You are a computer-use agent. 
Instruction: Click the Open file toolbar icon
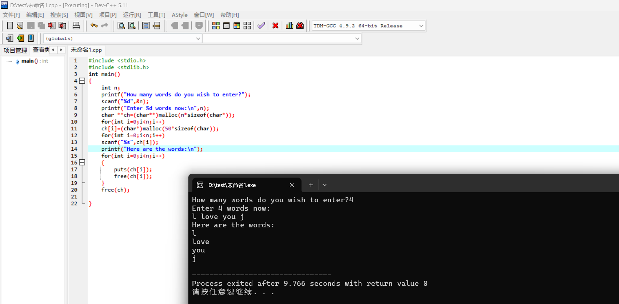coord(20,25)
